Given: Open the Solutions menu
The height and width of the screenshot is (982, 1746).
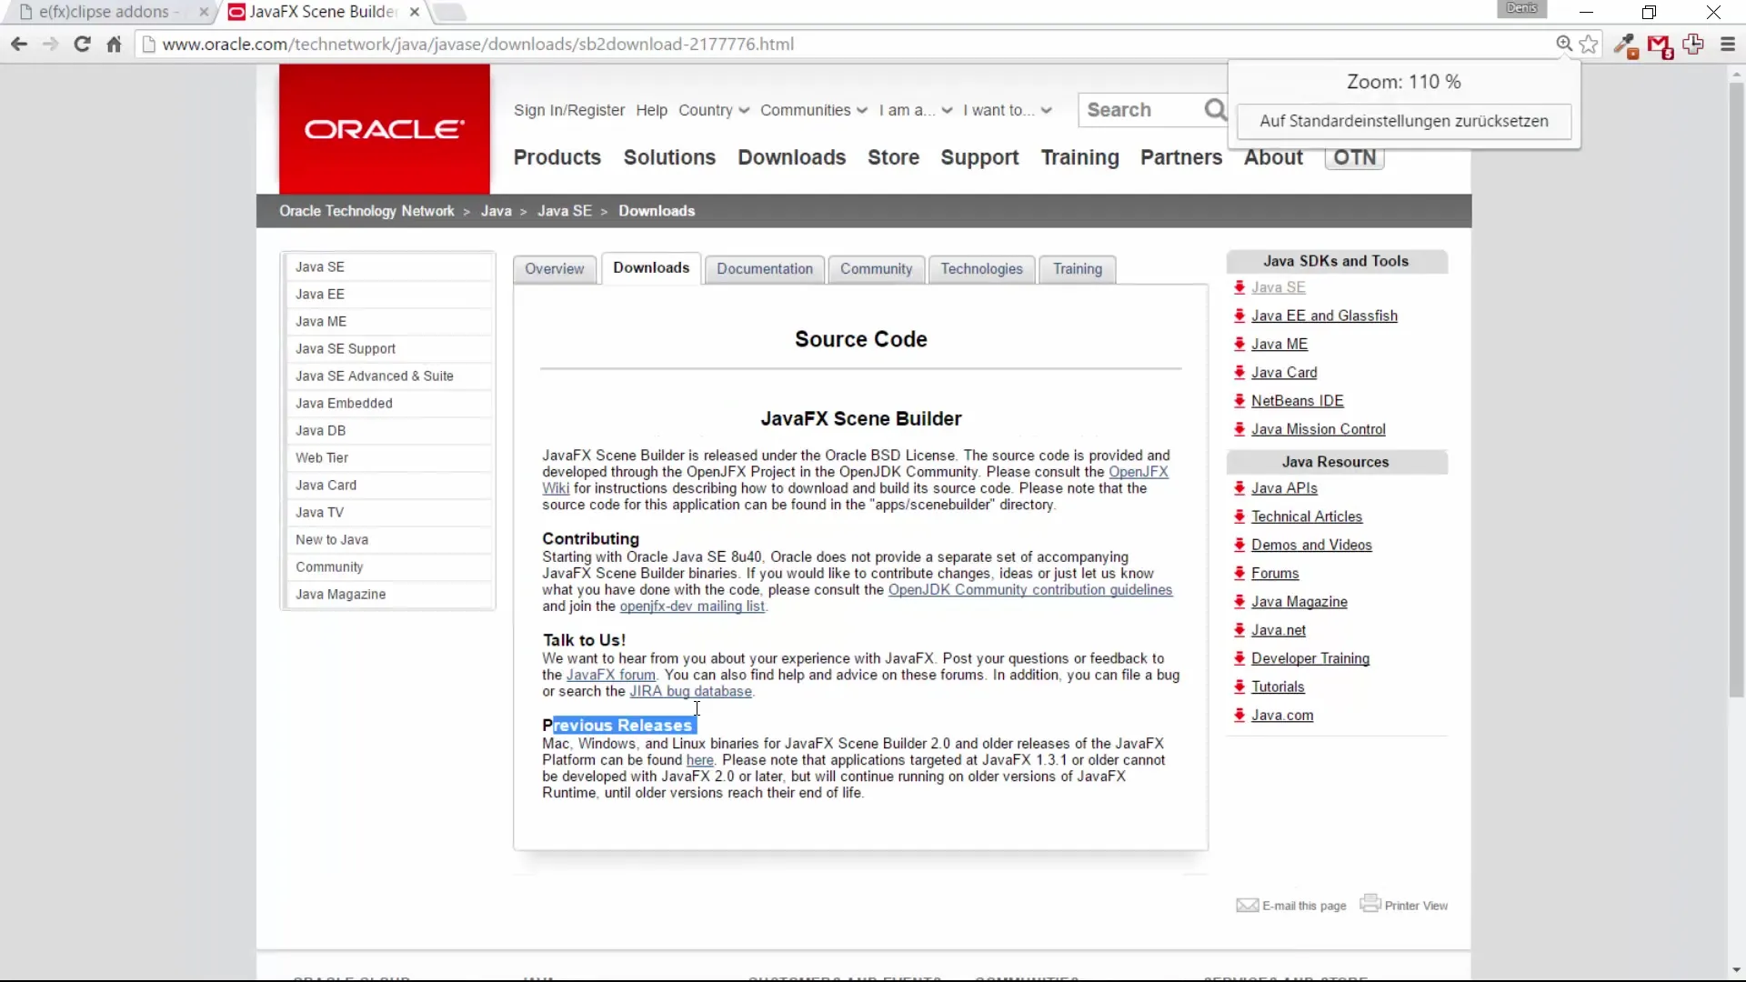Looking at the screenshot, I should (669, 157).
